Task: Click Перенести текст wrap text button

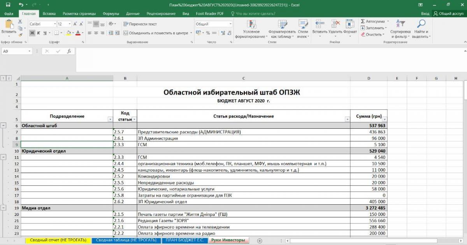Action: coord(140,24)
